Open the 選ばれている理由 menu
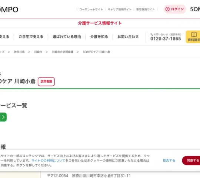This screenshot has height=178, width=200. click(x=67, y=37)
